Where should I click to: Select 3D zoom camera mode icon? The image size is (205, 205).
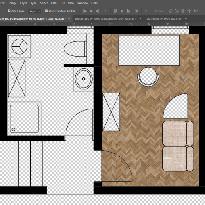[196, 11]
